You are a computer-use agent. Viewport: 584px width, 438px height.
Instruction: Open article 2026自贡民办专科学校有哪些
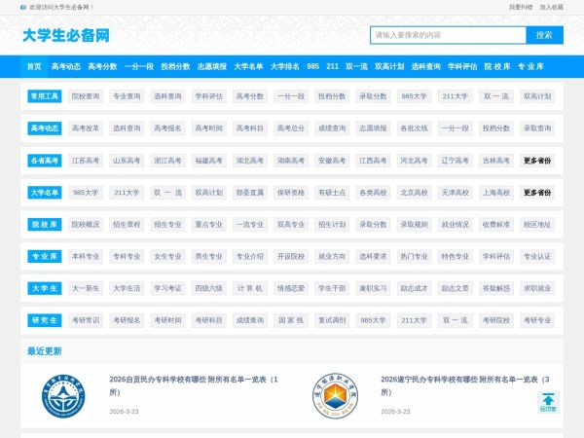tap(194, 379)
